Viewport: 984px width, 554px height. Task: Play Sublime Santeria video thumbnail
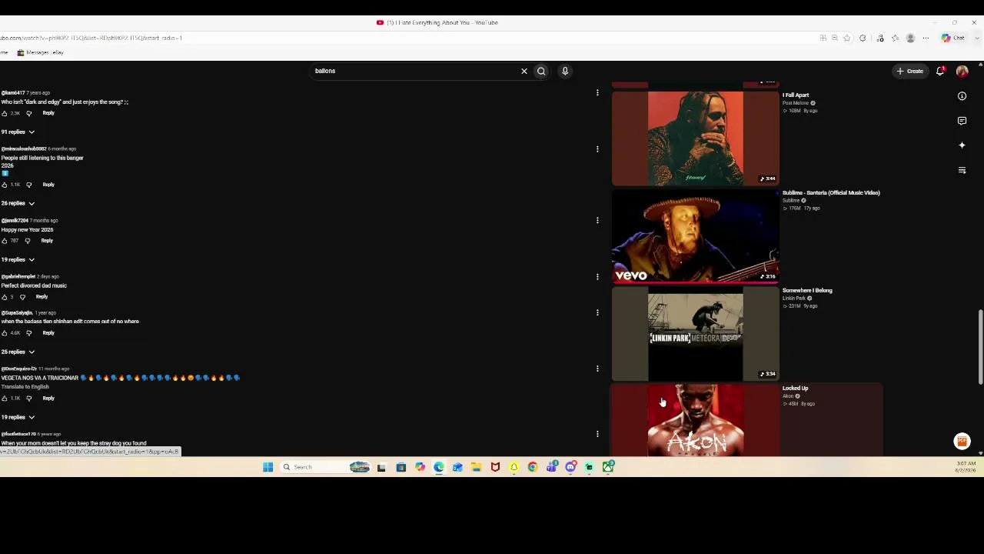pyautogui.click(x=696, y=236)
